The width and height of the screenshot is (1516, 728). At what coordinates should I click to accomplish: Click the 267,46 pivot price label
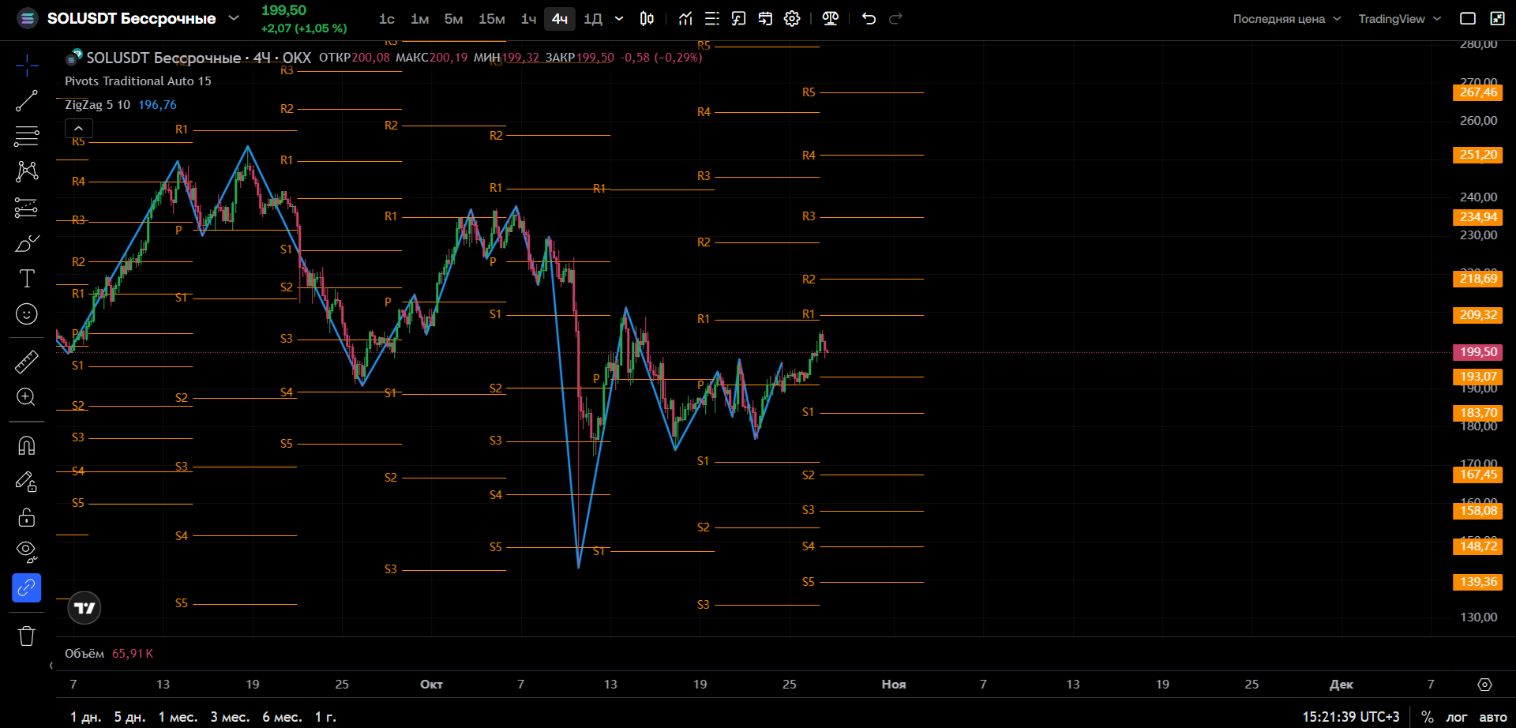point(1478,92)
